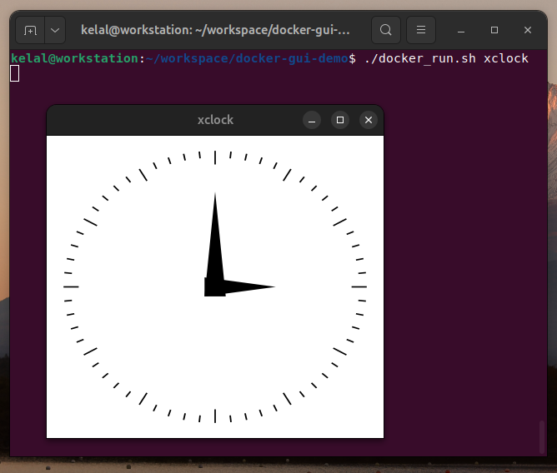The width and height of the screenshot is (557, 473).
Task: Open terminal search with magnifier icon
Action: (385, 30)
